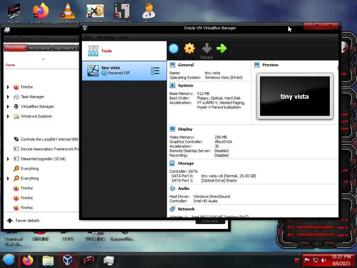Start the VM with the green arrow
The image size is (357, 268).
pos(221,48)
